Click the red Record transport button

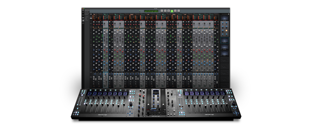[175, 11]
